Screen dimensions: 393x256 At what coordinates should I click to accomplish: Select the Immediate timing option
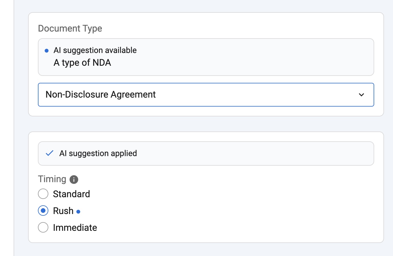(x=43, y=228)
